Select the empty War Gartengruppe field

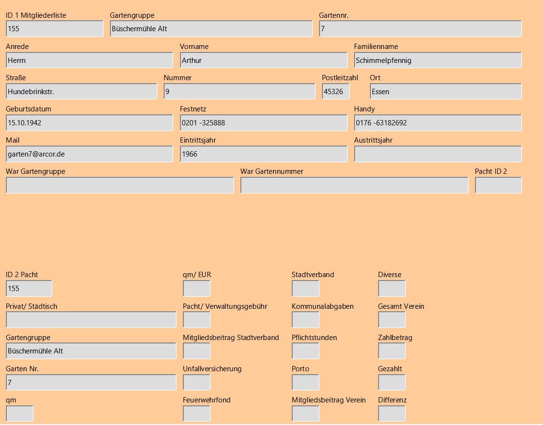[119, 185]
